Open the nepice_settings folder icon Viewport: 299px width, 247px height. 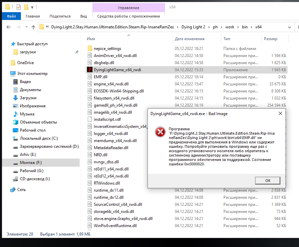(90, 49)
